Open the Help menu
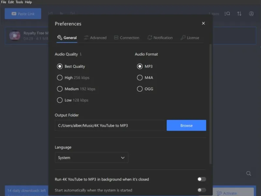 pyautogui.click(x=28, y=2)
